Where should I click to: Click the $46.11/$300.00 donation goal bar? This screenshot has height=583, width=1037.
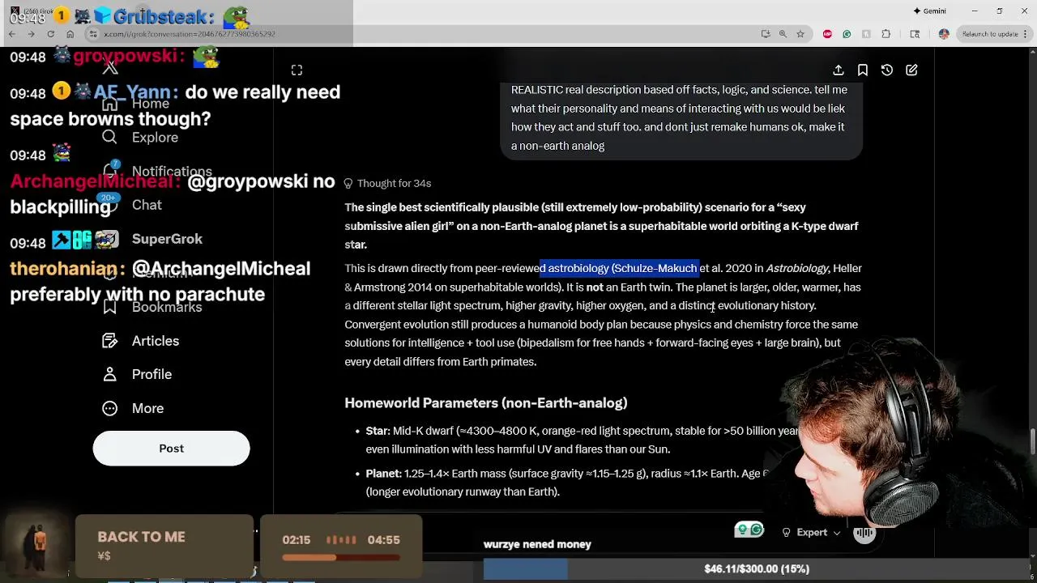click(x=756, y=569)
